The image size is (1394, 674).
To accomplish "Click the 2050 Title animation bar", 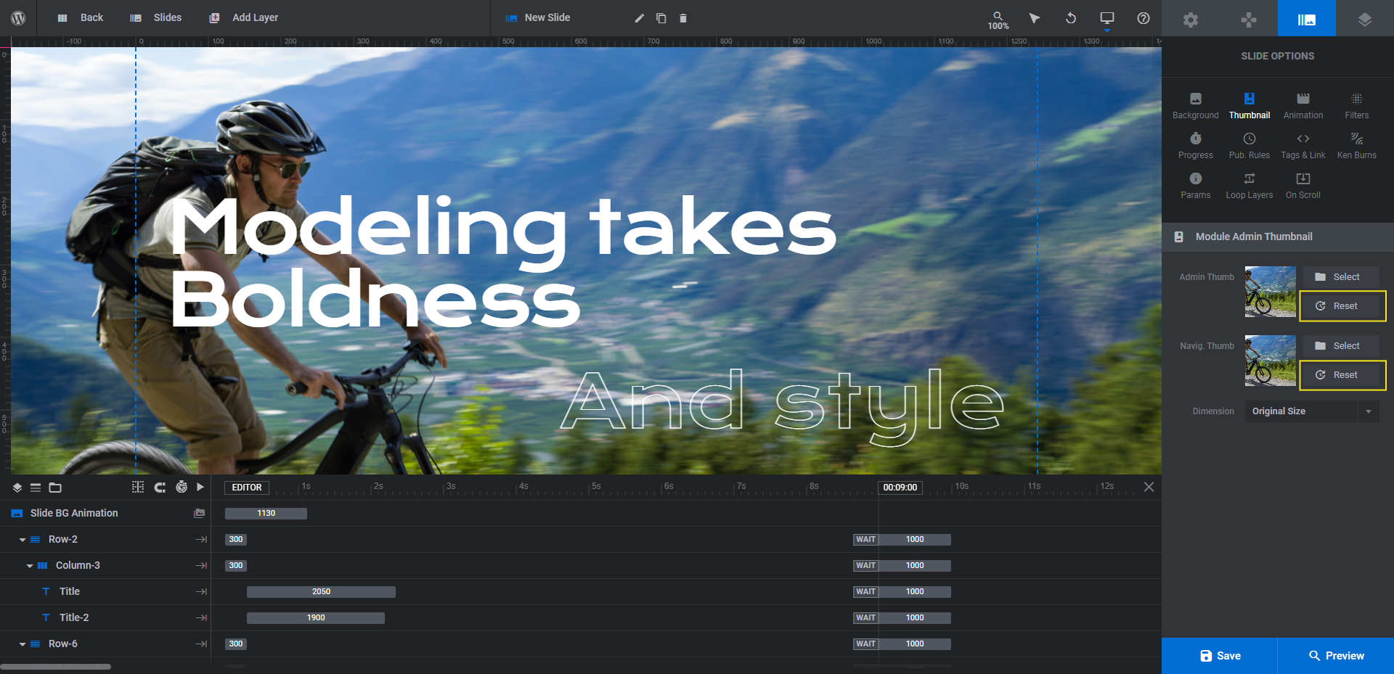I will tap(321, 592).
